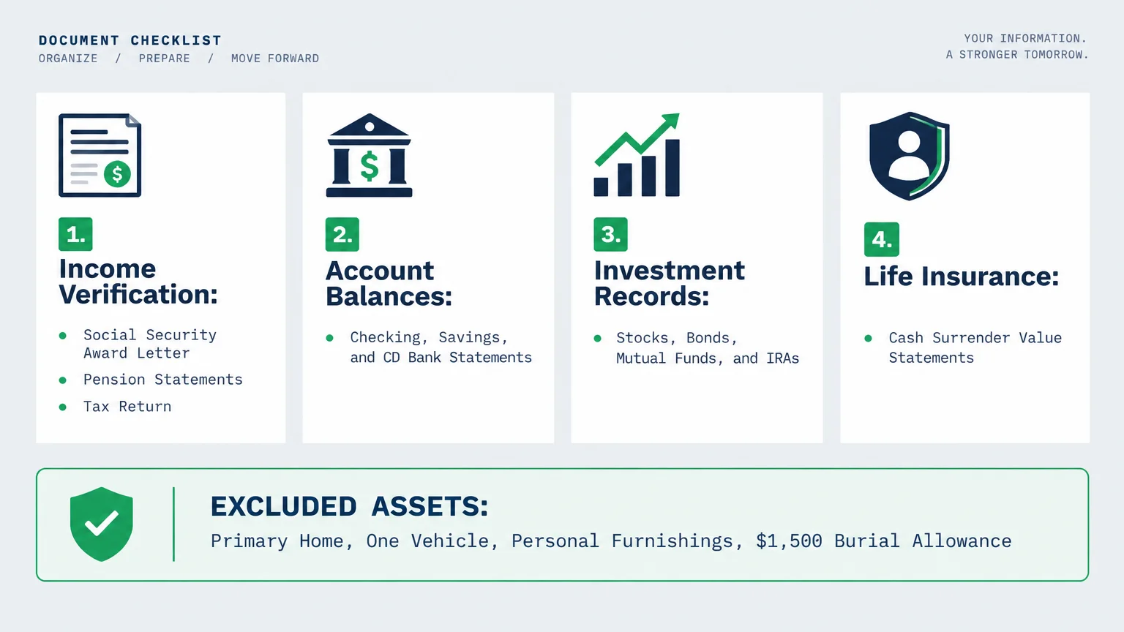Click the EXCLUDED ASSETS heading
This screenshot has width=1124, height=632.
[349, 506]
